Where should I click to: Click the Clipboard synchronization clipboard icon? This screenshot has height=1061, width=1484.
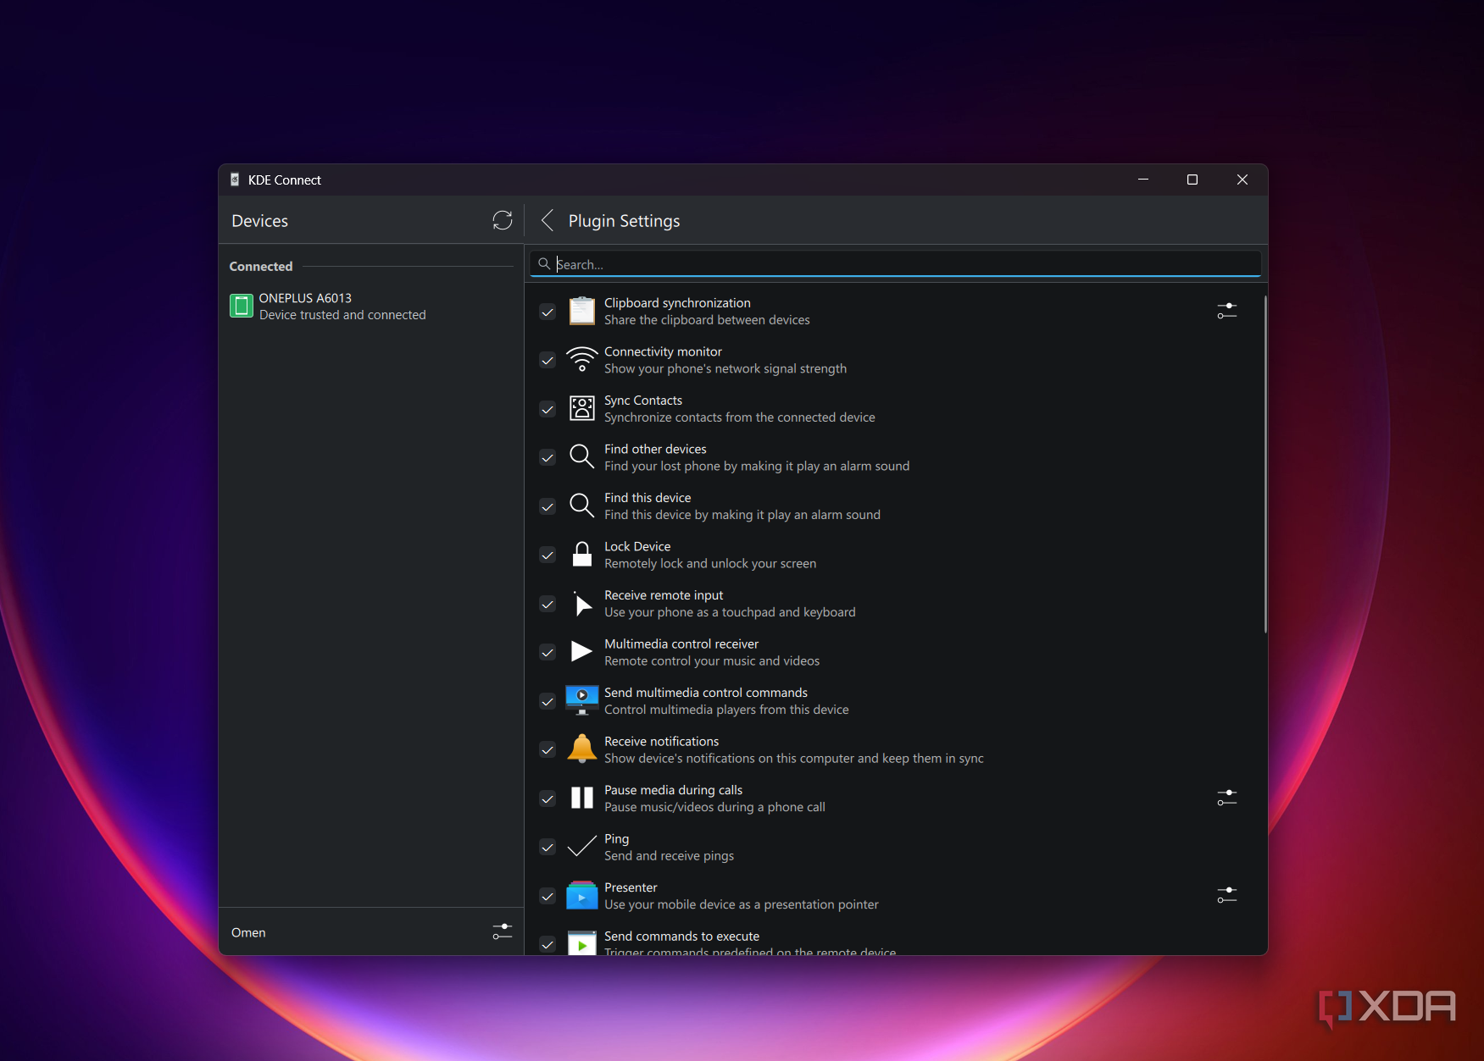581,311
